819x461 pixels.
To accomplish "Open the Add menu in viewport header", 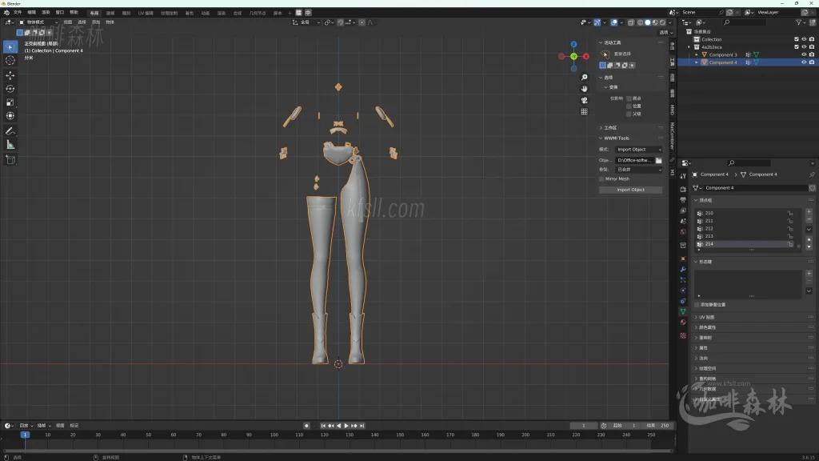I will click(96, 22).
